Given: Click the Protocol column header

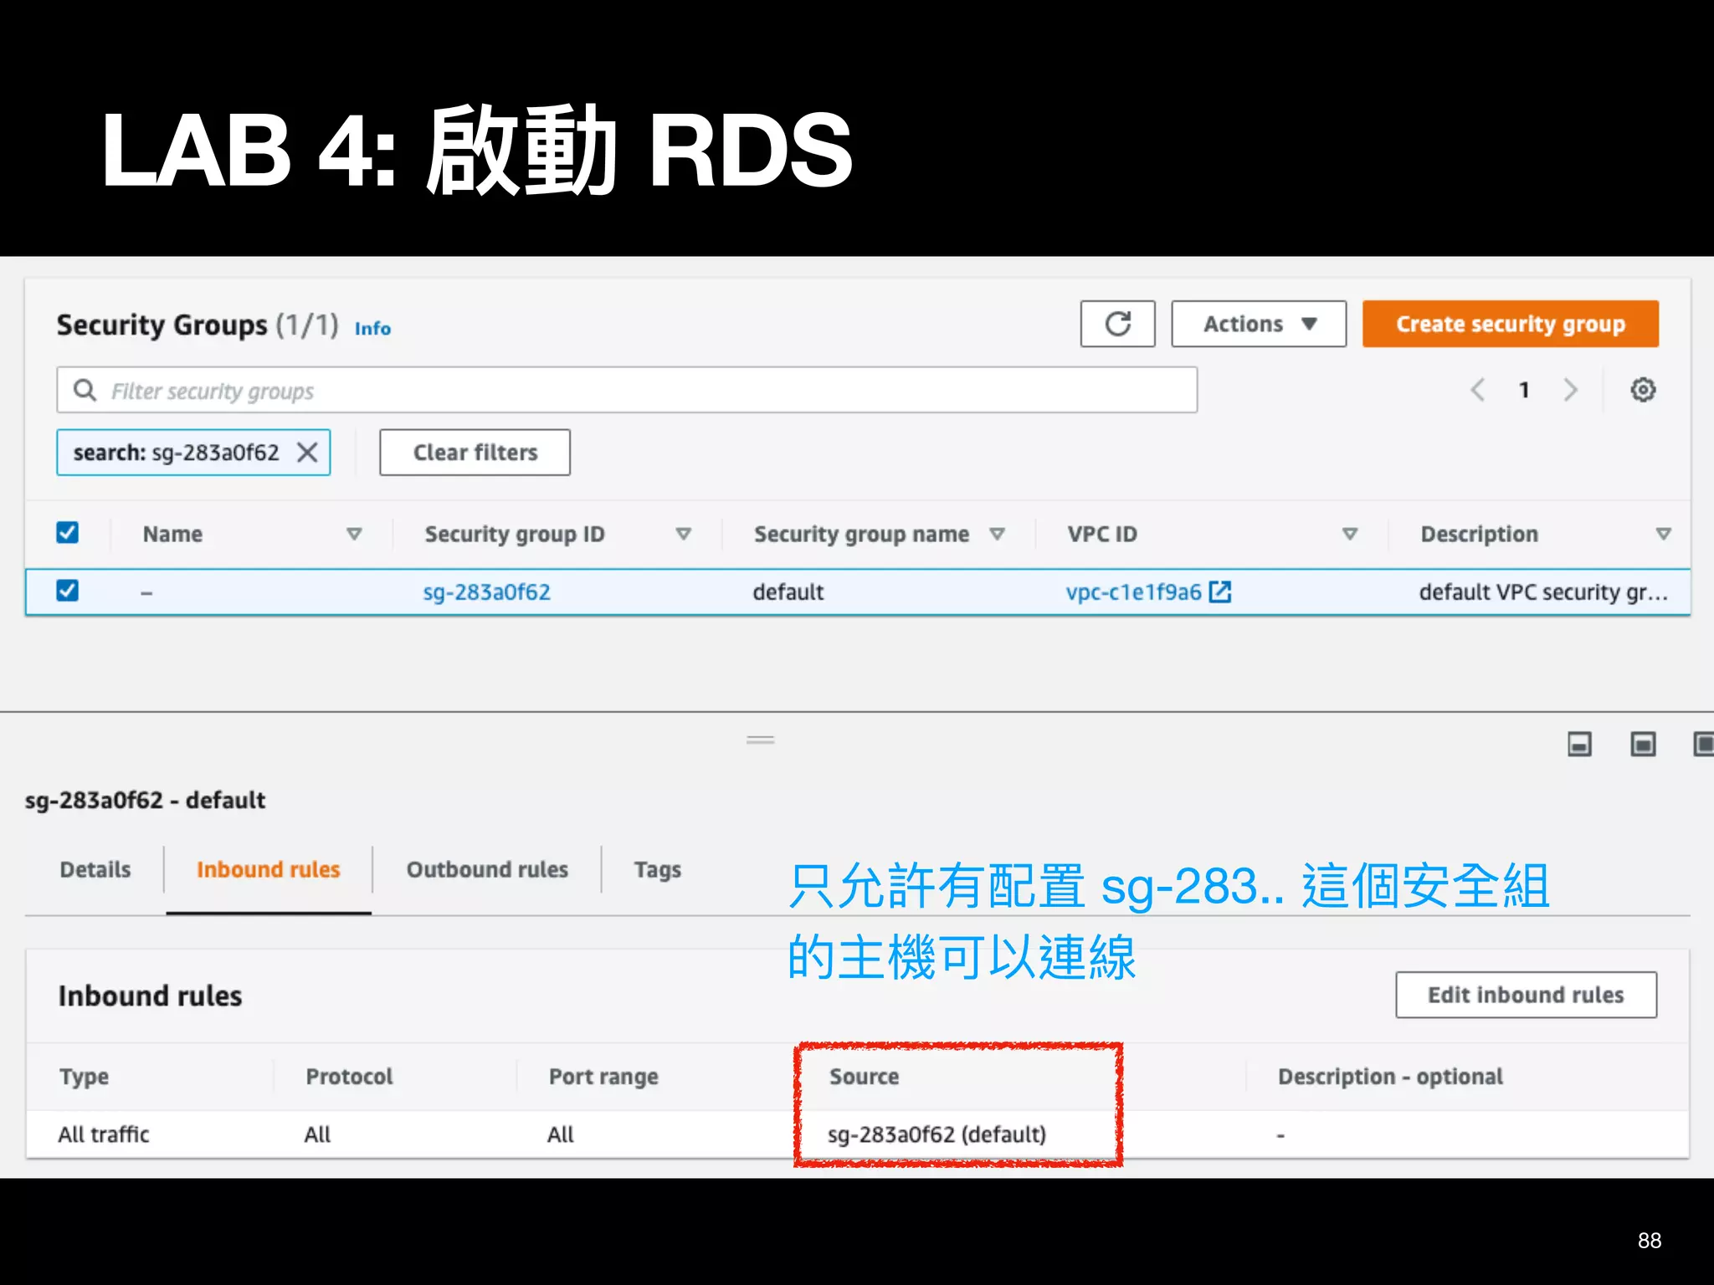Looking at the screenshot, I should (349, 1077).
